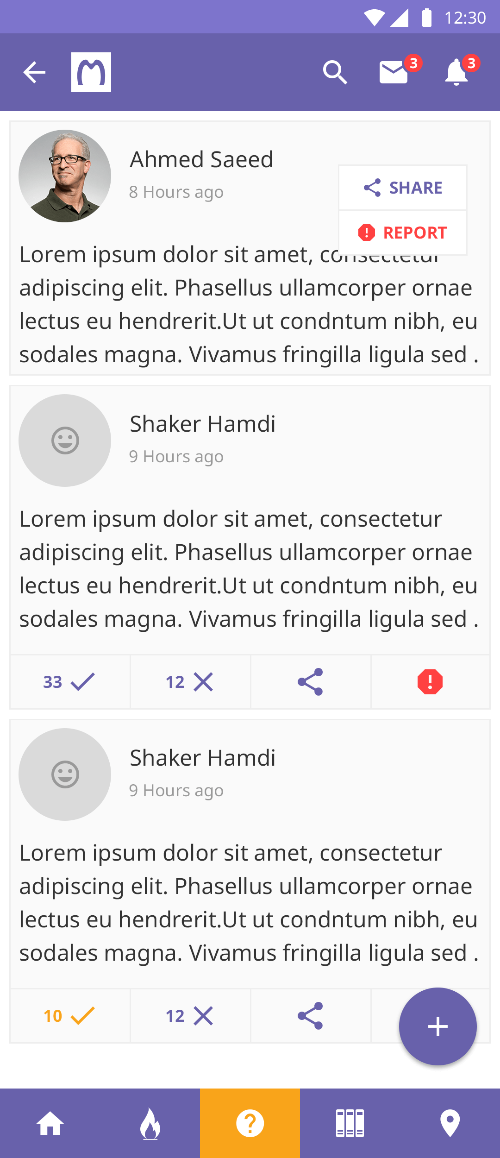Share the second post via share icon
This screenshot has width=500, height=1158.
tap(310, 682)
